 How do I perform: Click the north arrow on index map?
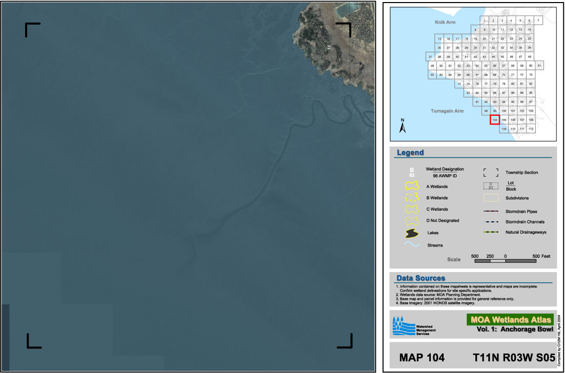(403, 126)
